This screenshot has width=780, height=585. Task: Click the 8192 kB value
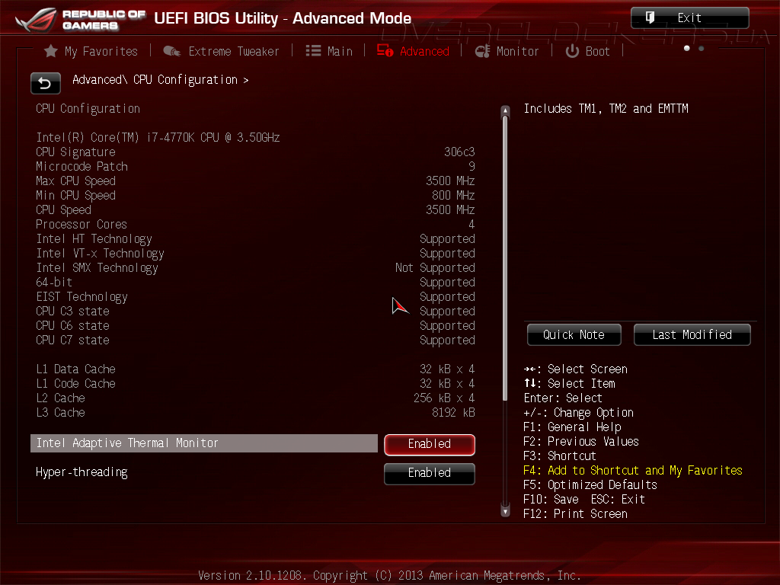coord(453,412)
